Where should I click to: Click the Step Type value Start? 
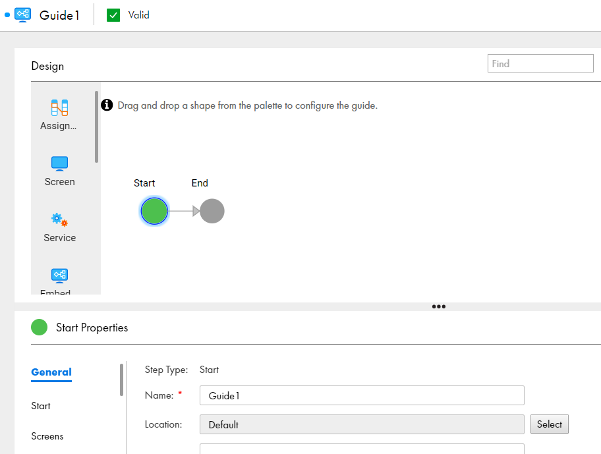pos(210,370)
